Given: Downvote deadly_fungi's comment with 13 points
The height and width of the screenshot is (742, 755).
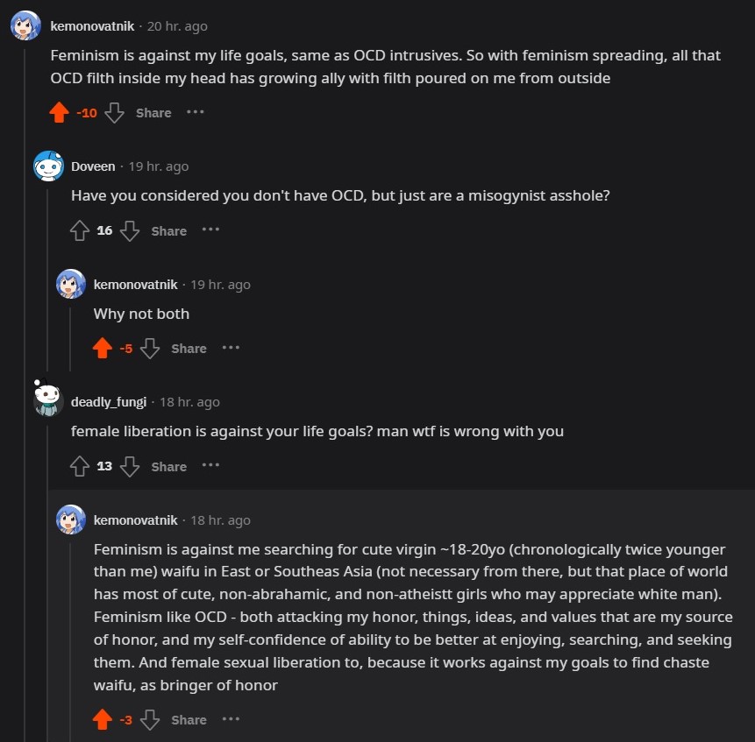Looking at the screenshot, I should tap(130, 466).
